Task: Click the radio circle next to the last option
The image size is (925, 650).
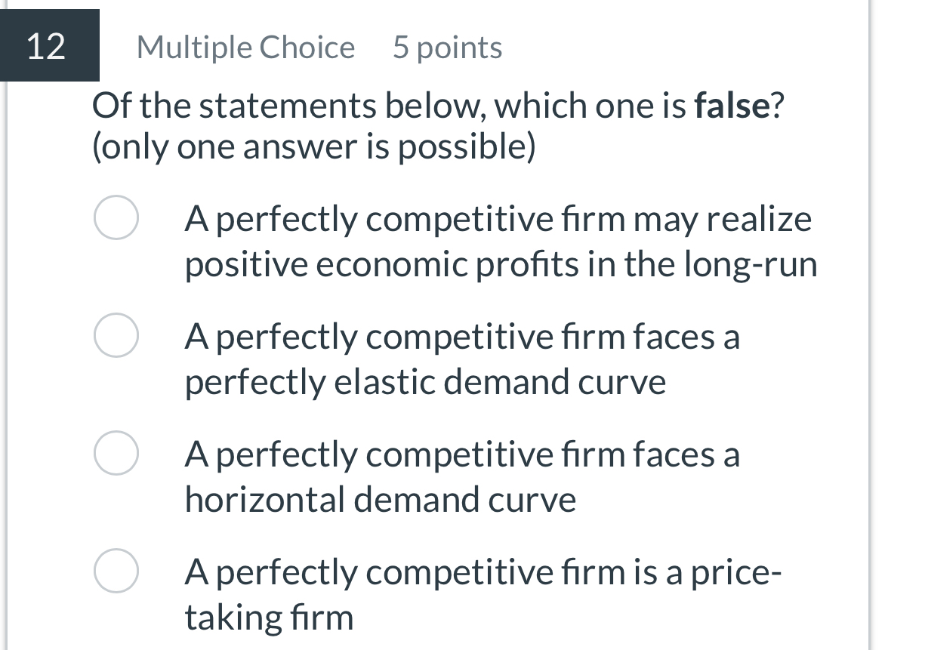Action: pyautogui.click(x=116, y=571)
